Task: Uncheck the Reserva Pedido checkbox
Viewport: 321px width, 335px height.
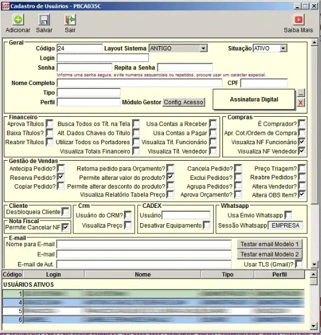Action: [61, 177]
